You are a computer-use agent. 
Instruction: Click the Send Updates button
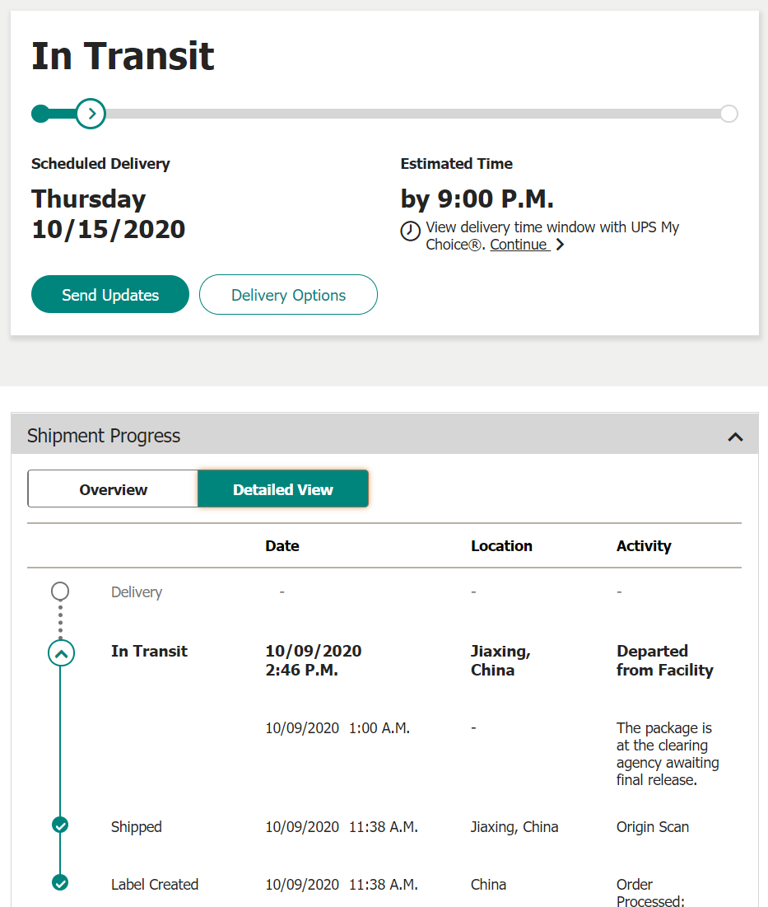(109, 294)
